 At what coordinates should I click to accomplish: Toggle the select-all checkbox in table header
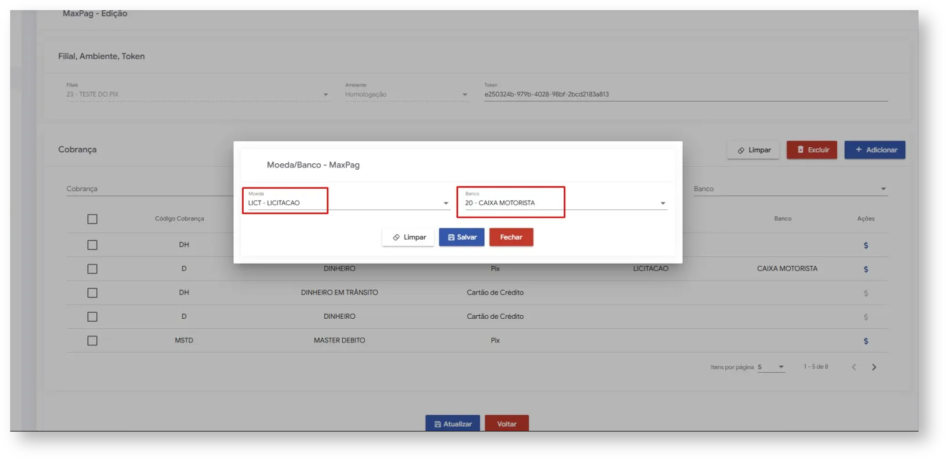click(x=92, y=219)
